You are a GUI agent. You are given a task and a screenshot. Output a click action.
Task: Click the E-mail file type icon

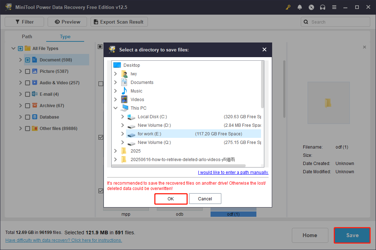tap(34, 94)
